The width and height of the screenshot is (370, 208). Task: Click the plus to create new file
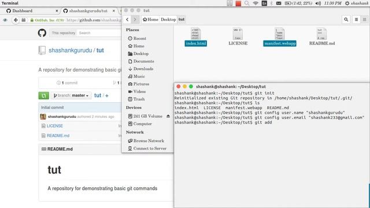pos(107,95)
